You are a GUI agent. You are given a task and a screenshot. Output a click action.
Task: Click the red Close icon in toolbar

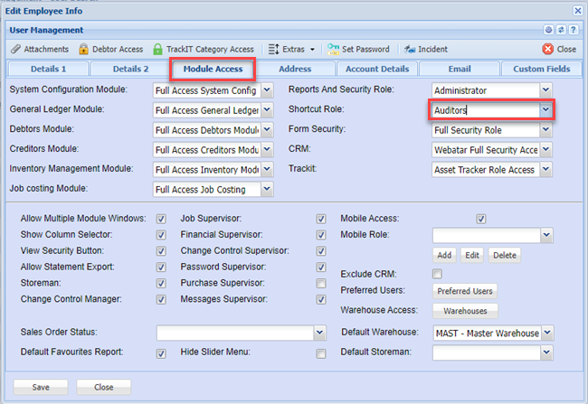pyautogui.click(x=547, y=49)
